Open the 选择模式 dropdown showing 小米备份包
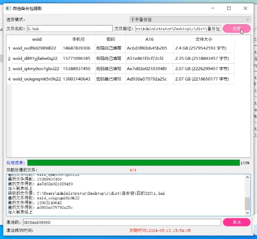 point(190,19)
